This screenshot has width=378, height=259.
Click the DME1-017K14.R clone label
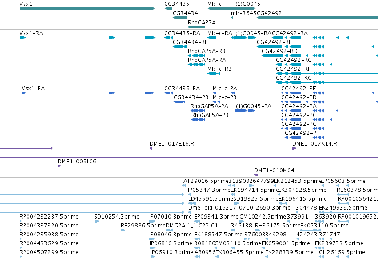click(x=314, y=144)
